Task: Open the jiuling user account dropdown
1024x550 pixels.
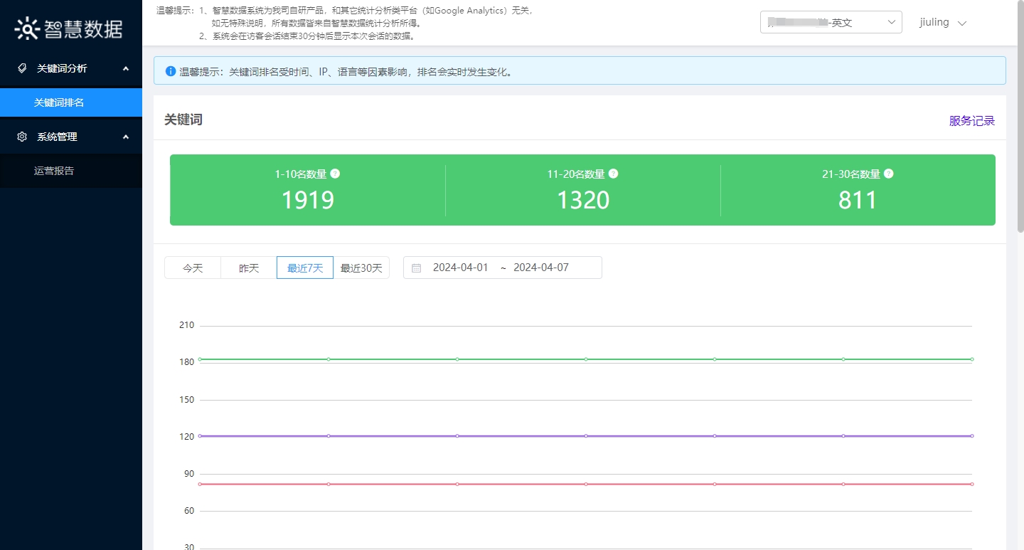Action: pos(944,22)
